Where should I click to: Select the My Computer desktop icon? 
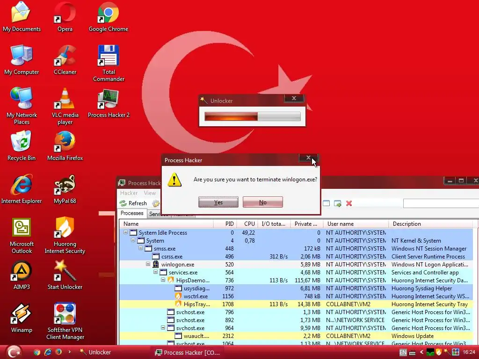point(22,60)
